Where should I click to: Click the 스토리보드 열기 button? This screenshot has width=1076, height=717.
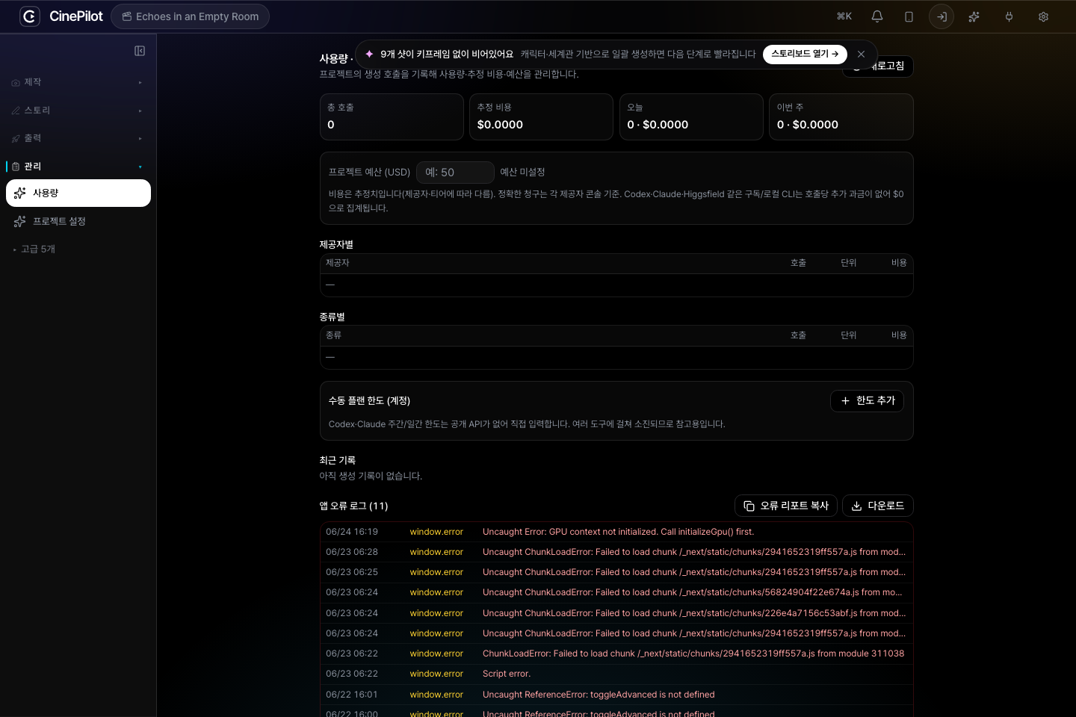point(805,54)
